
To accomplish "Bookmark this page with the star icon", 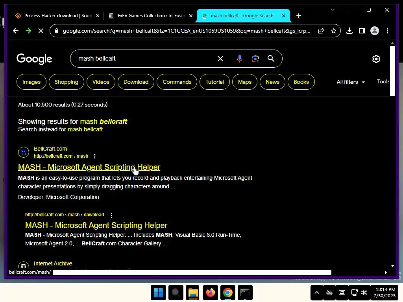I will click(x=334, y=31).
